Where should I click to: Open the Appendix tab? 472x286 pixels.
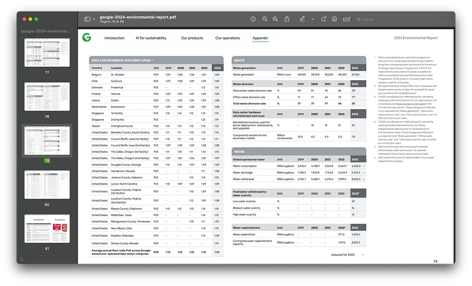click(260, 38)
